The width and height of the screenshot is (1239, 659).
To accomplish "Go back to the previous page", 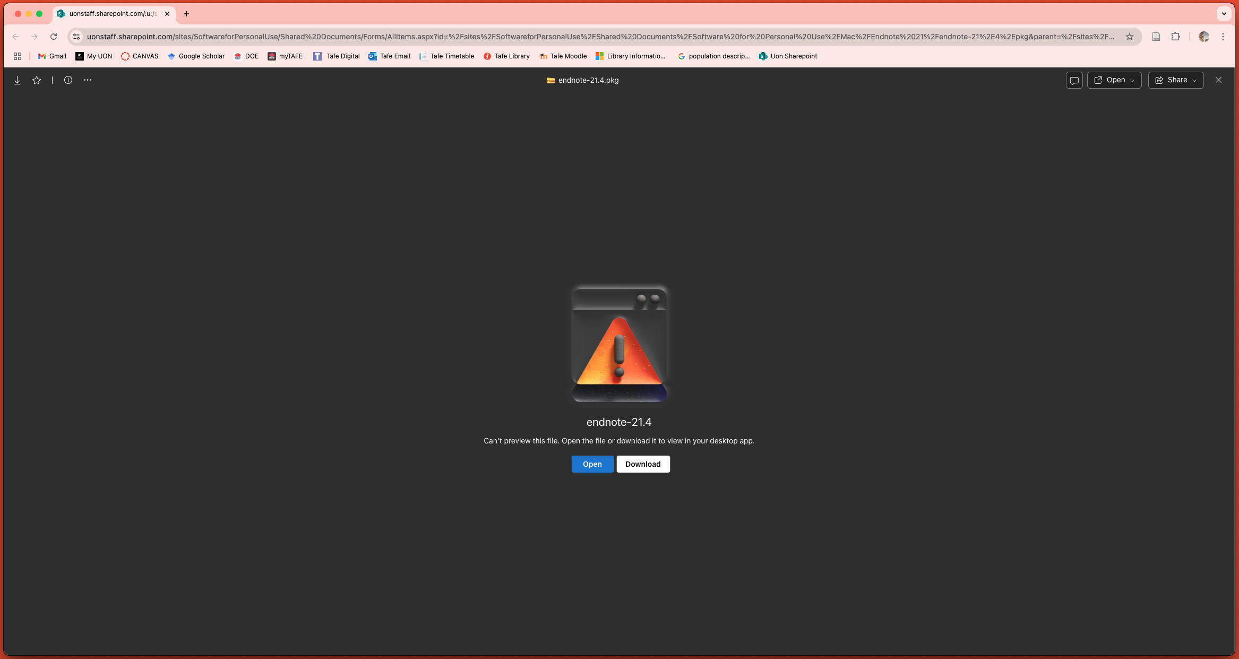I will click(x=15, y=37).
